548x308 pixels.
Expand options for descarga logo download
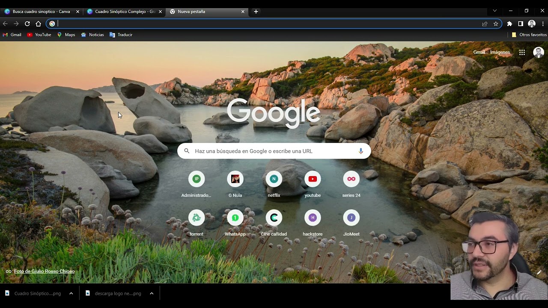click(x=152, y=293)
